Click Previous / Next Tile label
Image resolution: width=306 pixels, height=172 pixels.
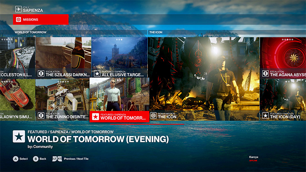click(x=76, y=159)
